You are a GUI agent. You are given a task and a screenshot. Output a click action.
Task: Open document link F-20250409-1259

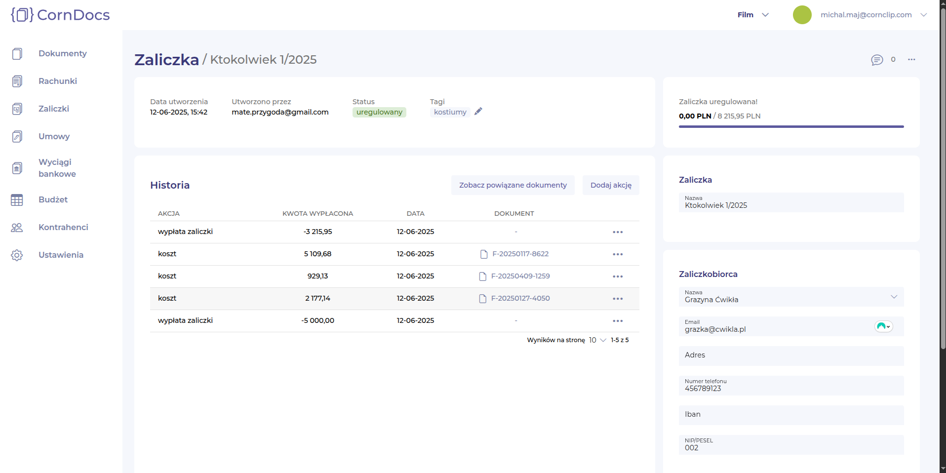520,276
